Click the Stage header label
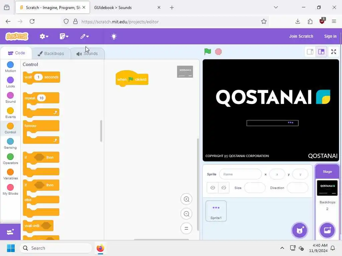 [x=327, y=172]
